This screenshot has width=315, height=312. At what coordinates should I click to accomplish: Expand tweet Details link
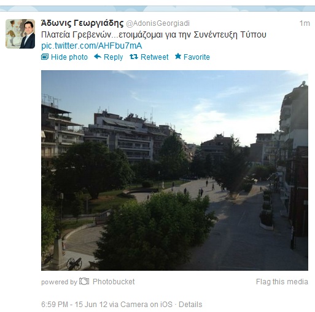coord(190,305)
